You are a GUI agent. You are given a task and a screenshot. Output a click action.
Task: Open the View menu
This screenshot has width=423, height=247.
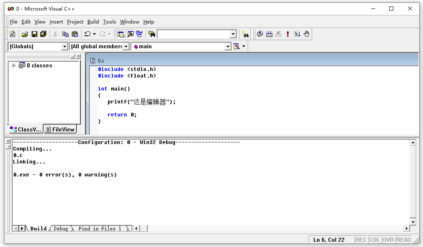coord(40,22)
